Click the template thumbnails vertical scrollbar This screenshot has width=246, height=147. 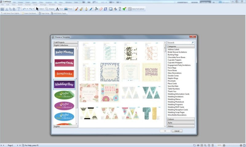coord(165,84)
